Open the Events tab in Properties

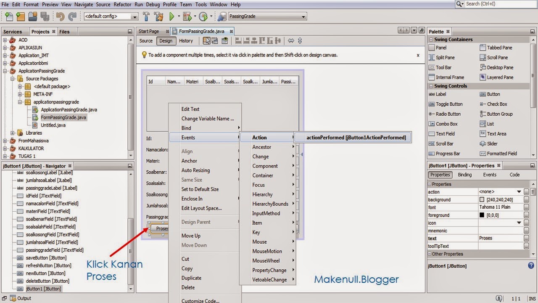[x=490, y=175]
